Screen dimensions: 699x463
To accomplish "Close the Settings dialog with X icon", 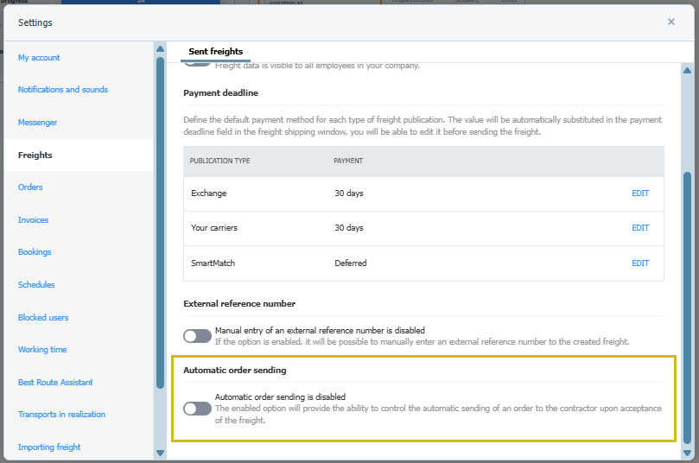I will click(670, 22).
